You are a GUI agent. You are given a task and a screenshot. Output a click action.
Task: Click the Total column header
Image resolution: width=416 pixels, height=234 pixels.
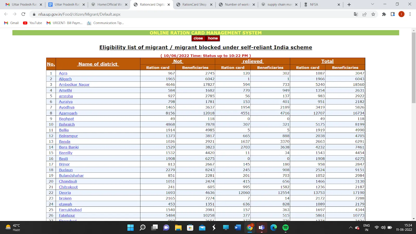pyautogui.click(x=327, y=61)
